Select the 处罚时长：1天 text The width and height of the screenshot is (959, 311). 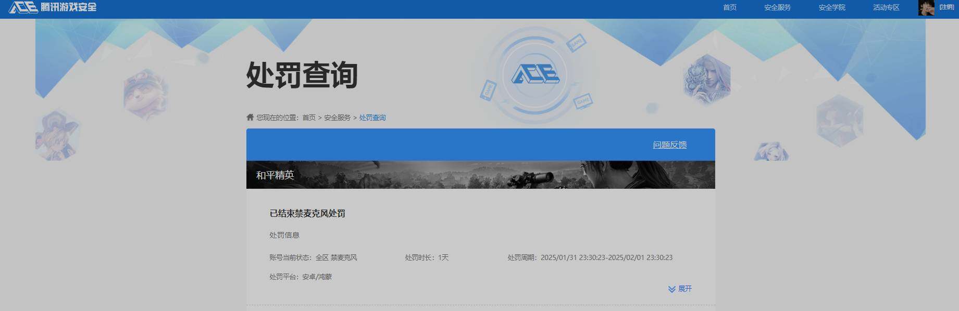click(x=427, y=257)
